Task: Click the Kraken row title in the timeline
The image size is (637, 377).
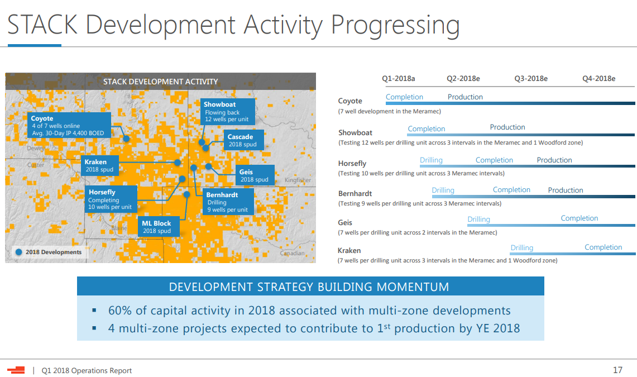Action: tap(349, 251)
